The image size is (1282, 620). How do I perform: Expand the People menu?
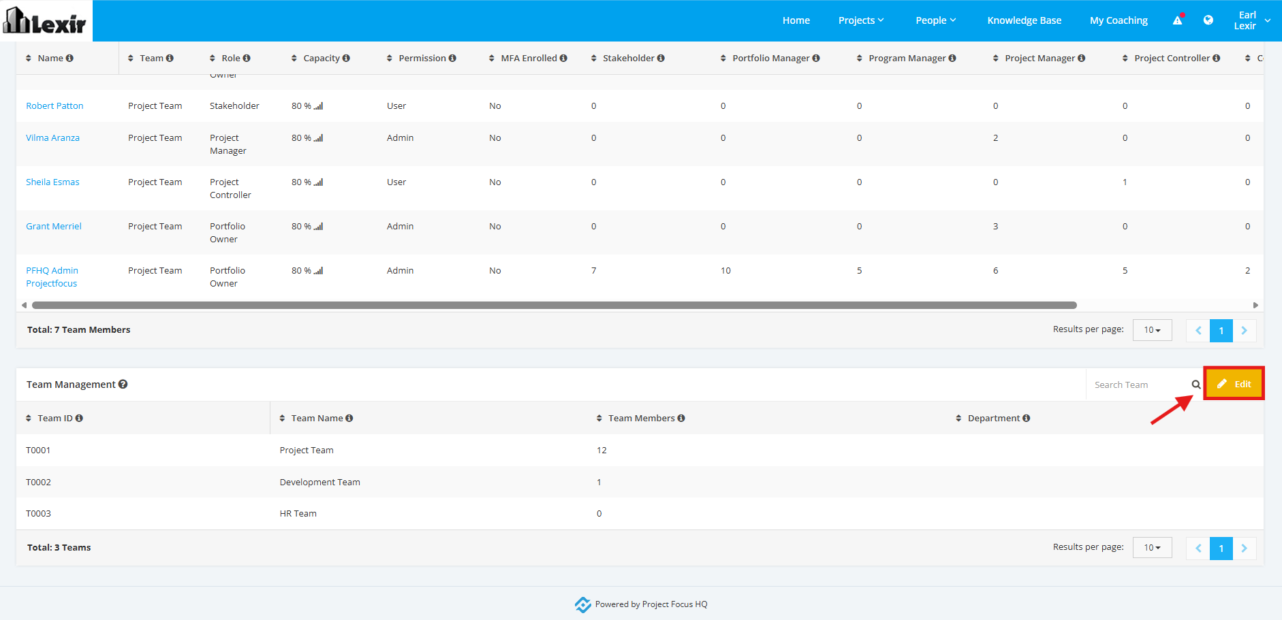[x=936, y=20]
